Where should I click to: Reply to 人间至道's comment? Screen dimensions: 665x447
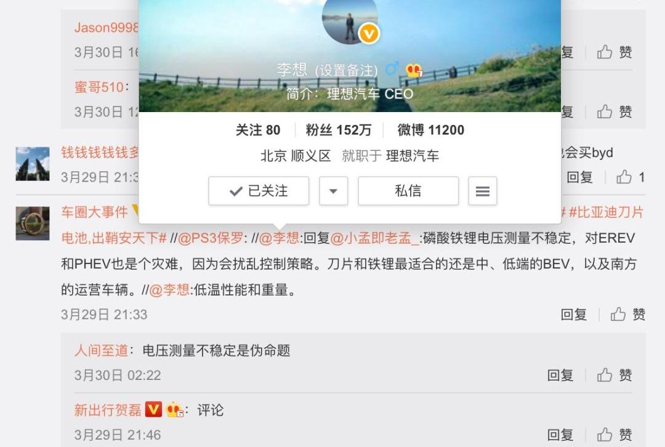click(x=560, y=375)
